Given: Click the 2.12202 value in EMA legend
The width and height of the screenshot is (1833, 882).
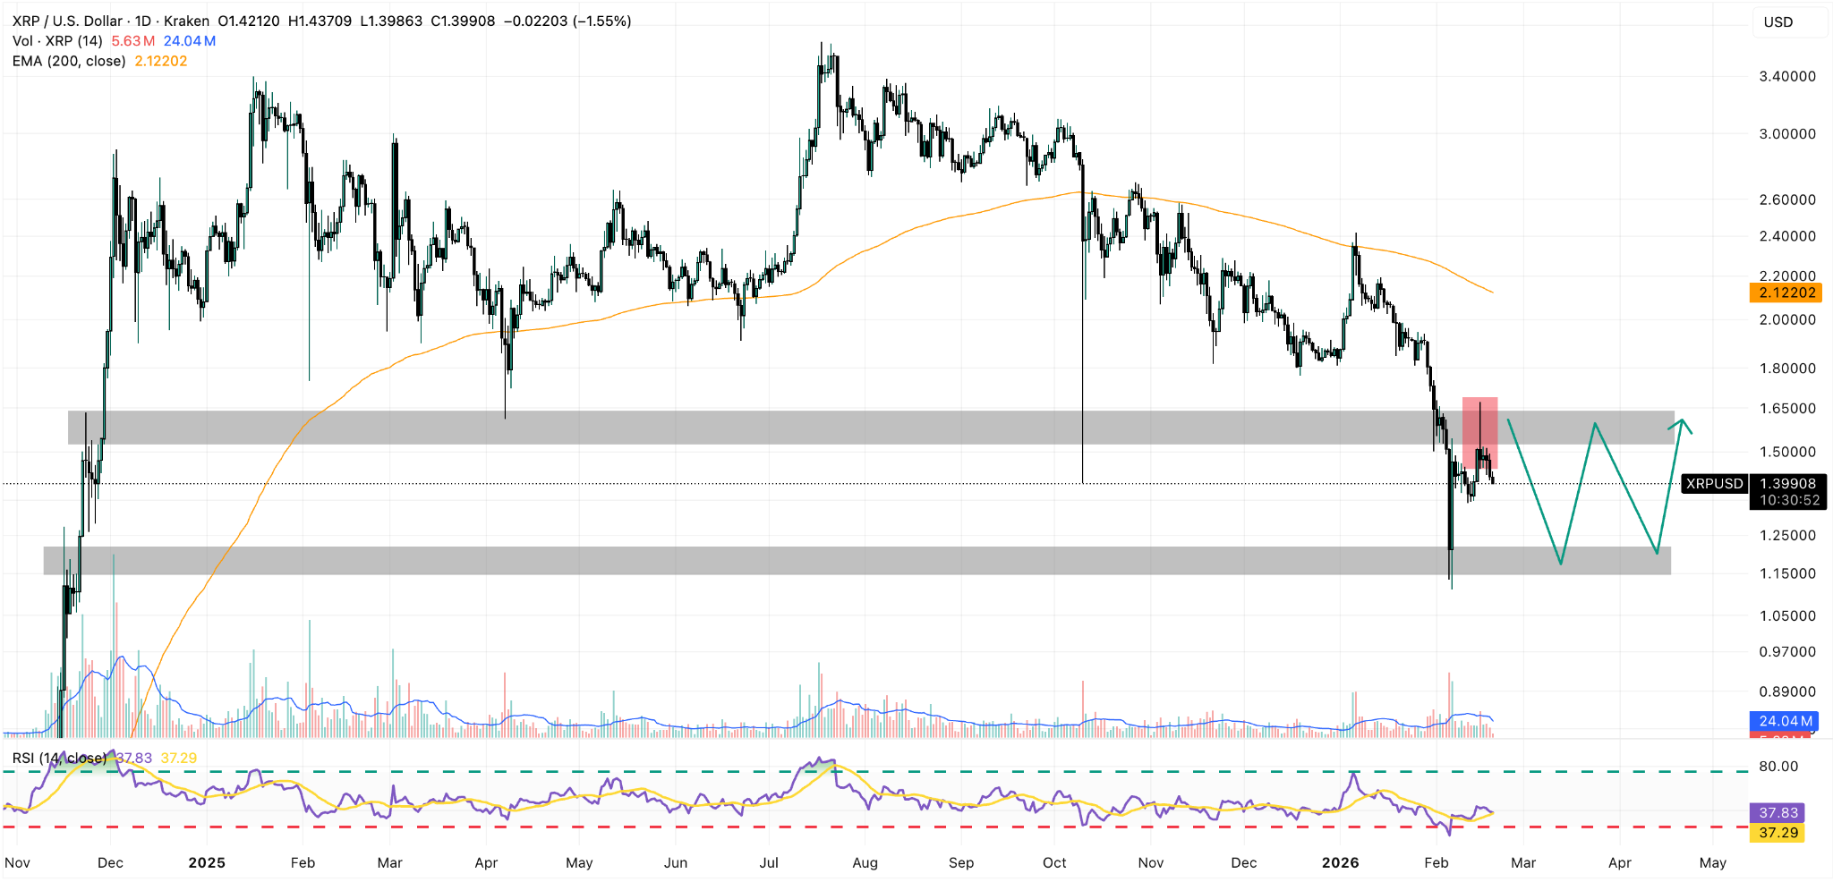Looking at the screenshot, I should (x=161, y=61).
